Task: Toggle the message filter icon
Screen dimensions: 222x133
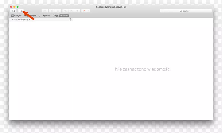Action: (70, 19)
